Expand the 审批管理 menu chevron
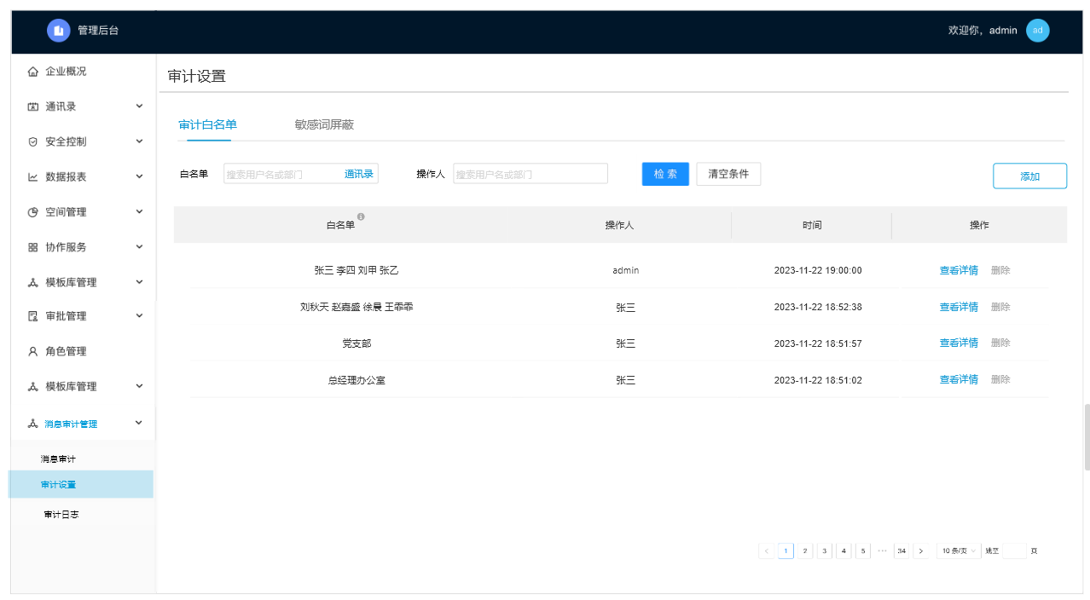Screen dimensions: 1090x600 coord(139,315)
